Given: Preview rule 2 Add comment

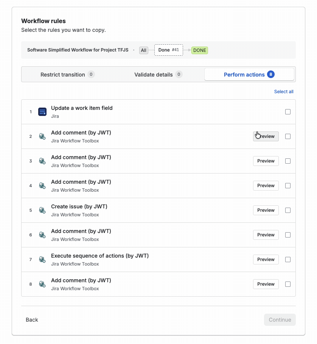Looking at the screenshot, I should [266, 136].
